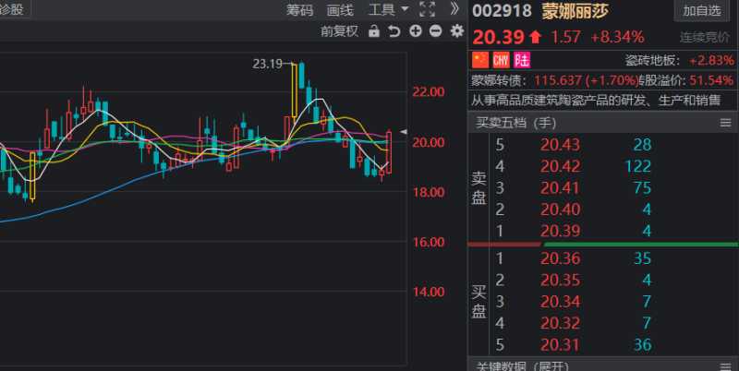This screenshot has width=739, height=371.
Task: Expand the double-chevron overflow menu
Action: (x=454, y=10)
